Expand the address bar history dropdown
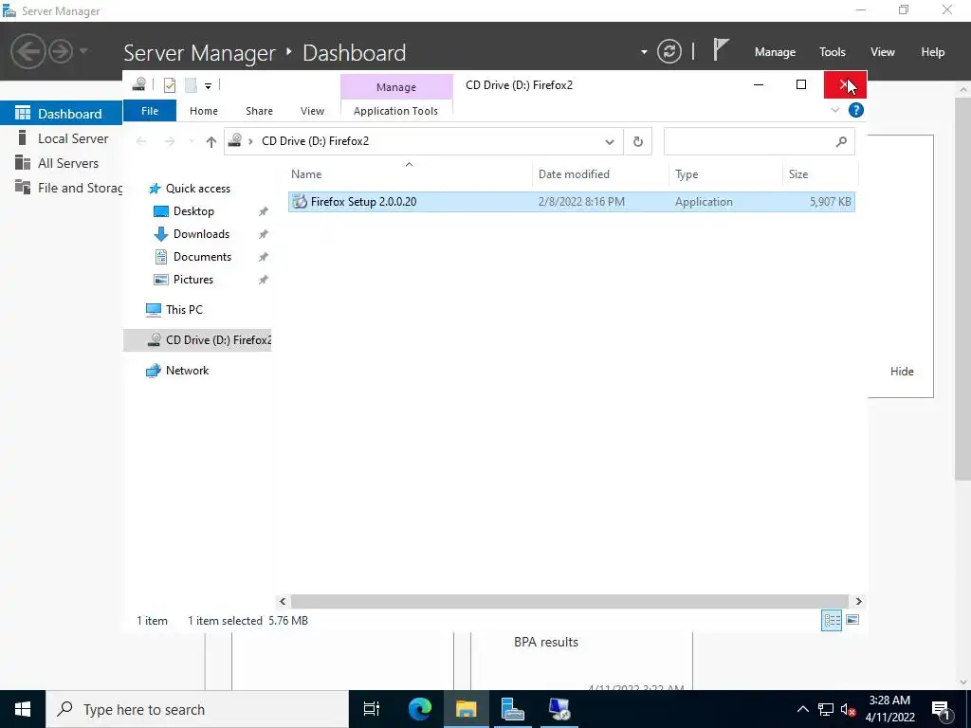This screenshot has width=971, height=728. (x=610, y=142)
